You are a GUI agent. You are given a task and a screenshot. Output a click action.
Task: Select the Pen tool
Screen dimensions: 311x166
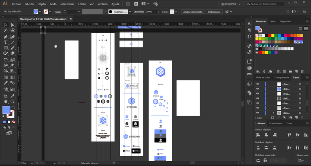[x=6, y=37]
